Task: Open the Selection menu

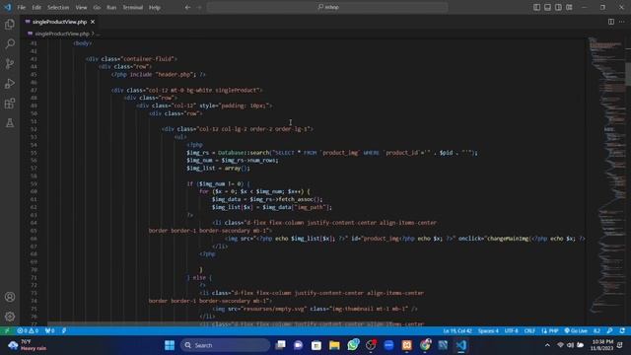Action: point(58,7)
